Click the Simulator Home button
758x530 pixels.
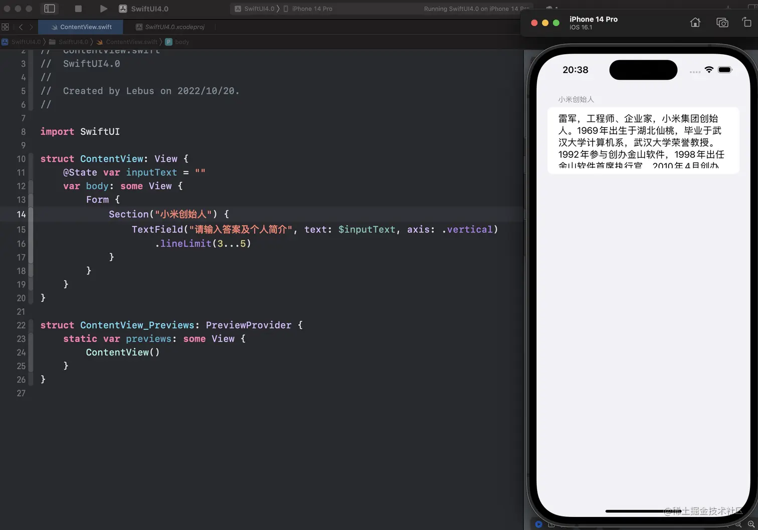(695, 23)
